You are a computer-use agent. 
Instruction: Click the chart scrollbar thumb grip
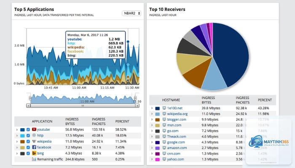(83, 106)
